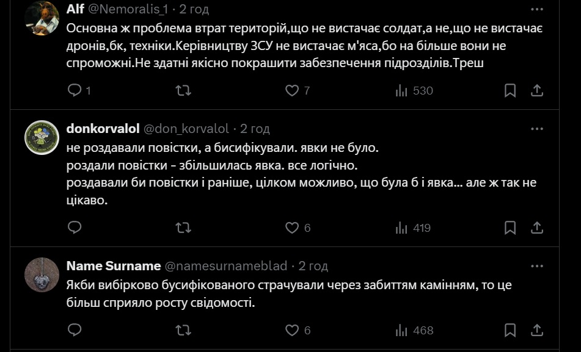This screenshot has height=352, width=581.
Task: Open the @don_korvalol profile handle
Action: click(186, 129)
